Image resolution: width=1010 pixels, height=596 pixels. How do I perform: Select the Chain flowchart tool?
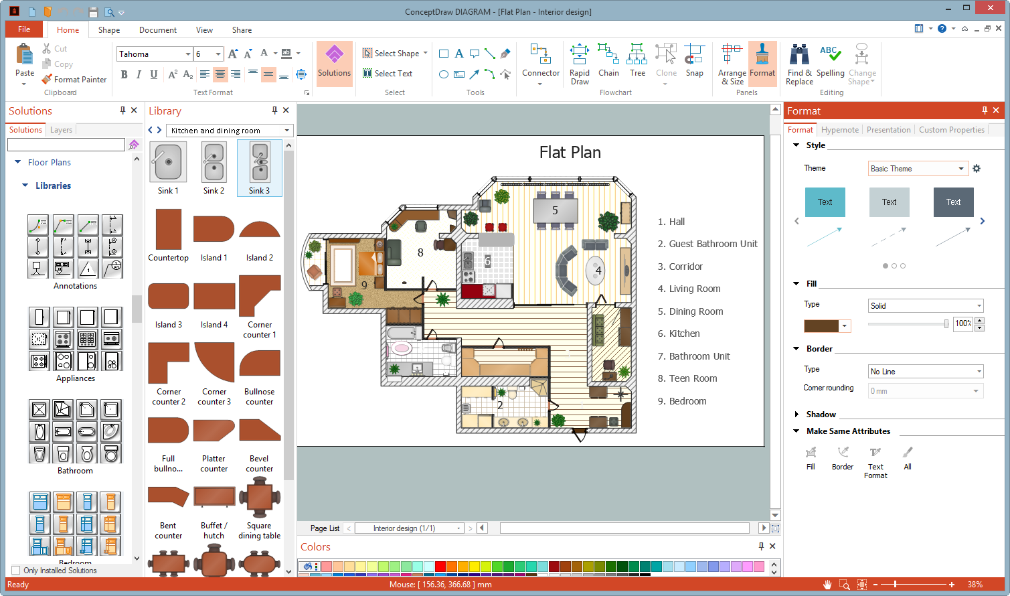click(608, 62)
